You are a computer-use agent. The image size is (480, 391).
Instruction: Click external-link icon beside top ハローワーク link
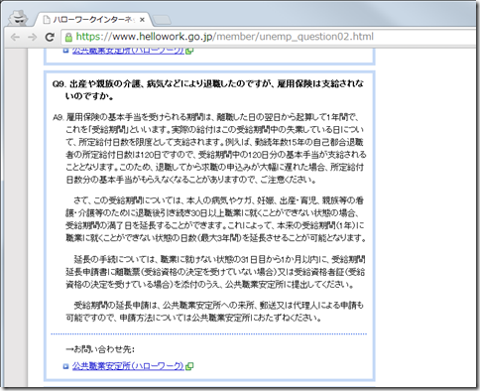[x=189, y=51]
